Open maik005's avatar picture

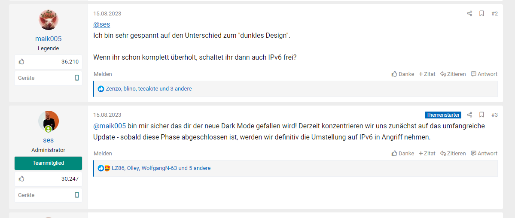pos(49,20)
